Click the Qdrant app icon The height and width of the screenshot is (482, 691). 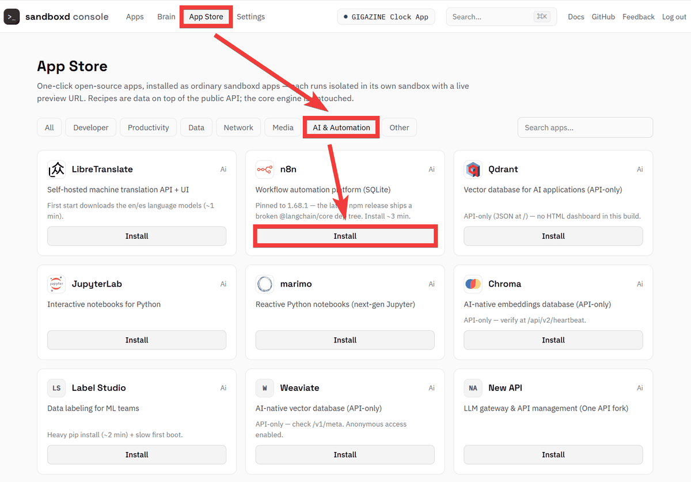[x=473, y=170]
